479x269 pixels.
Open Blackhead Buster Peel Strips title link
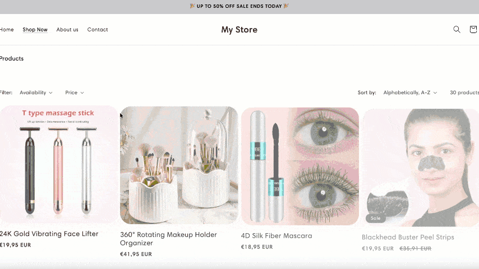click(408, 237)
